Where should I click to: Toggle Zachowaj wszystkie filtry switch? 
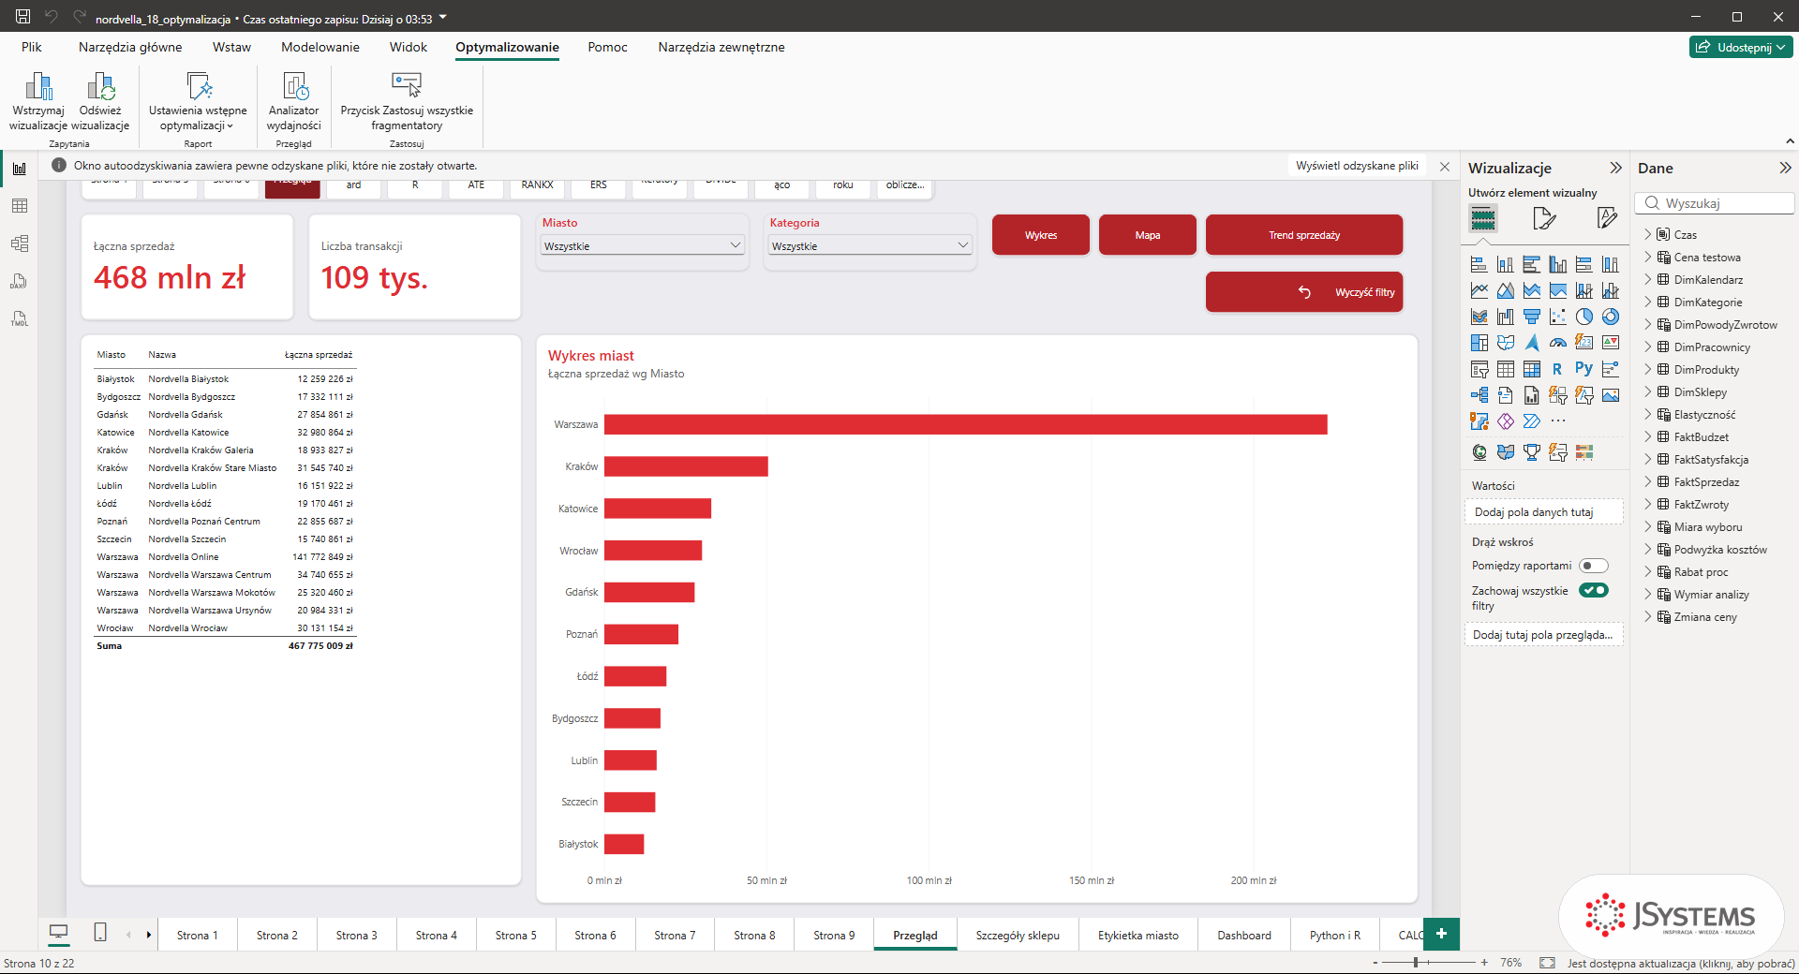(x=1593, y=590)
